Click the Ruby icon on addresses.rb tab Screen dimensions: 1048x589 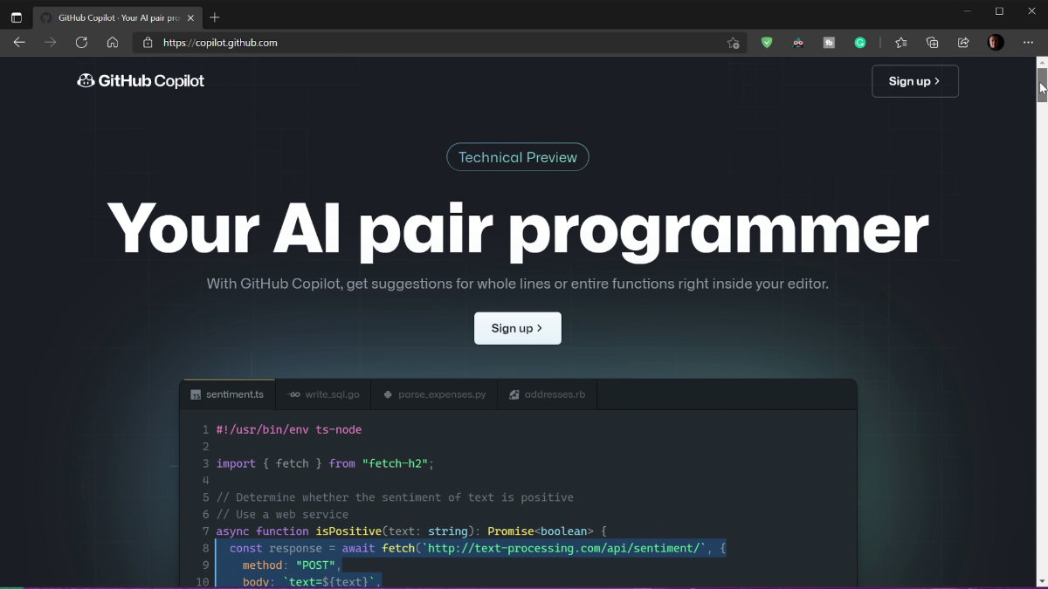coord(514,394)
